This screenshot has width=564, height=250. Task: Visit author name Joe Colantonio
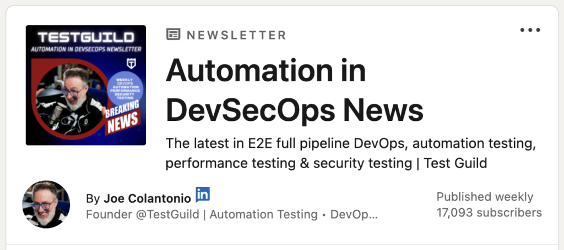click(148, 198)
